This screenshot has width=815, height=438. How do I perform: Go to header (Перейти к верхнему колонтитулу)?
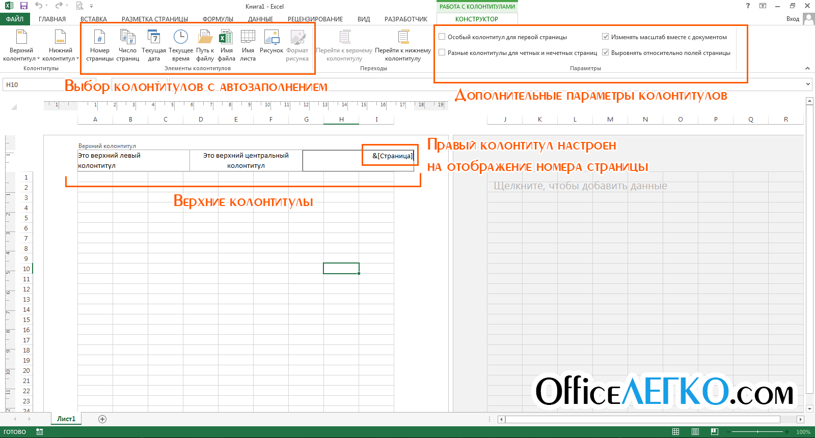tap(344, 46)
